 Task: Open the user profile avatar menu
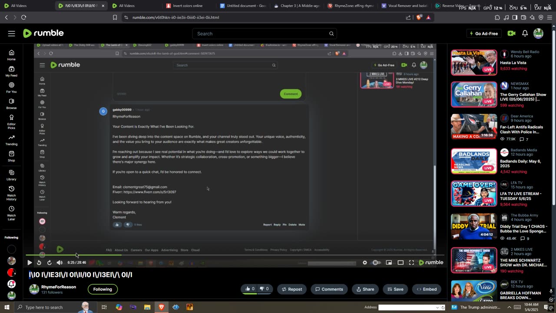538,33
